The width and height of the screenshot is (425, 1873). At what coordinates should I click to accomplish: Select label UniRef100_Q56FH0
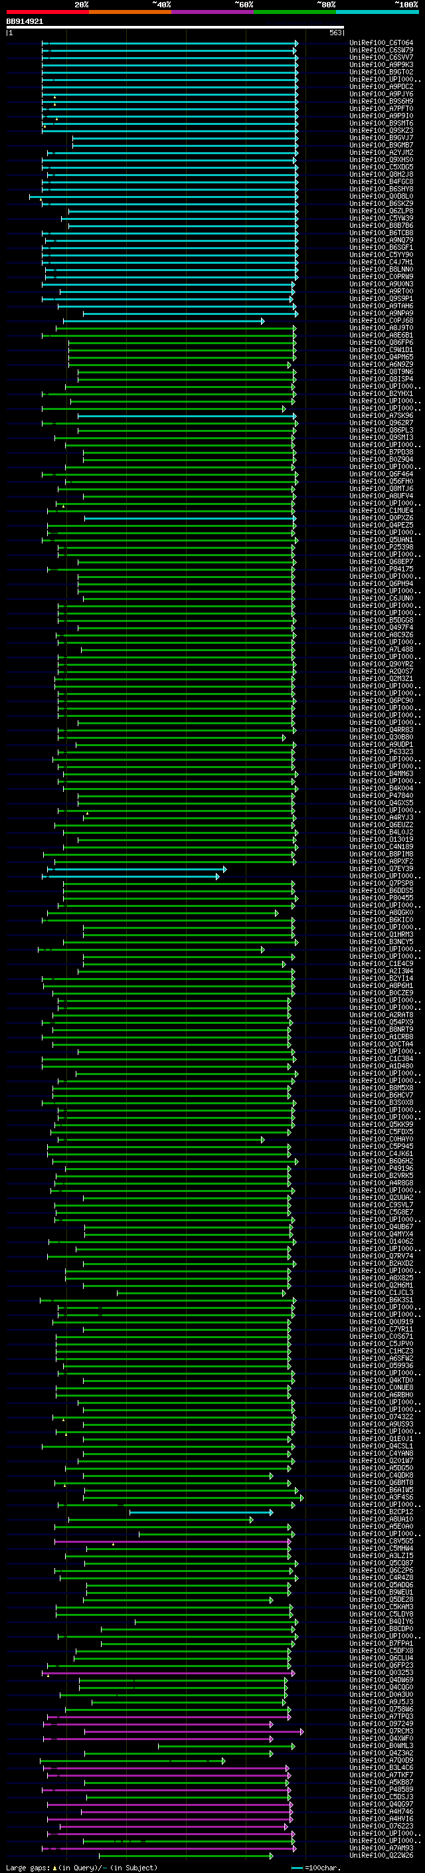pos(381,481)
